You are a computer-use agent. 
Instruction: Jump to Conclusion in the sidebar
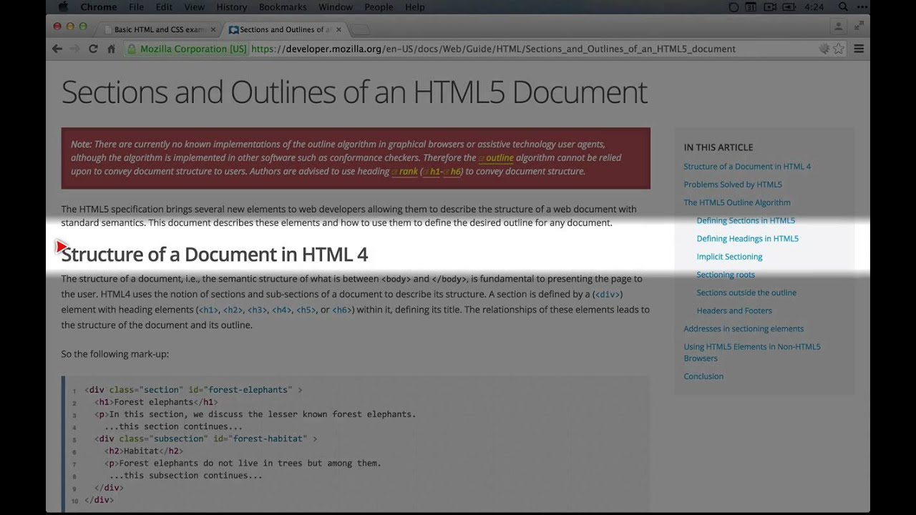[x=703, y=376]
